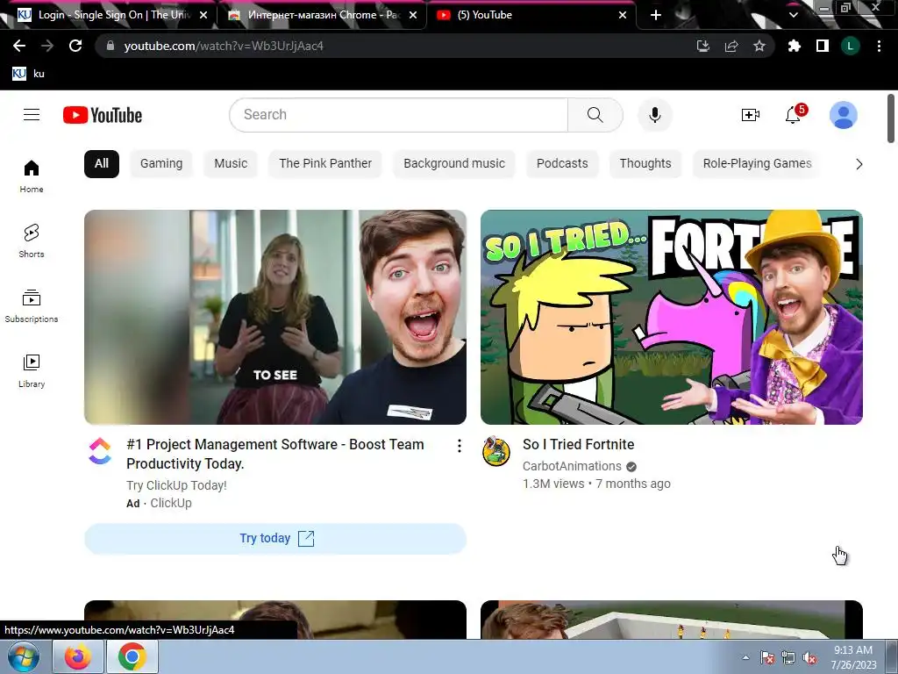Image resolution: width=898 pixels, height=674 pixels.
Task: Click the page vertical scrollbar thumb
Action: coord(891,118)
